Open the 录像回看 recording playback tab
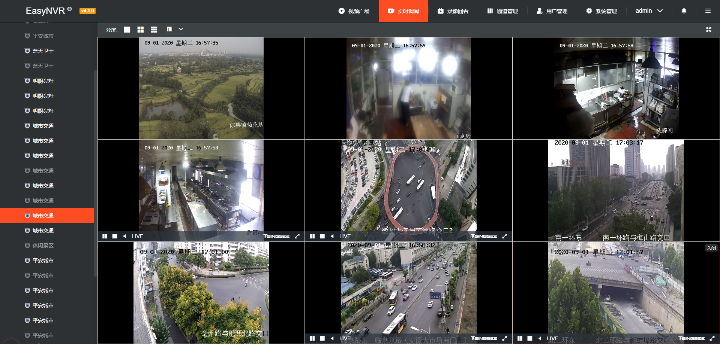720x344 pixels. 453,11
